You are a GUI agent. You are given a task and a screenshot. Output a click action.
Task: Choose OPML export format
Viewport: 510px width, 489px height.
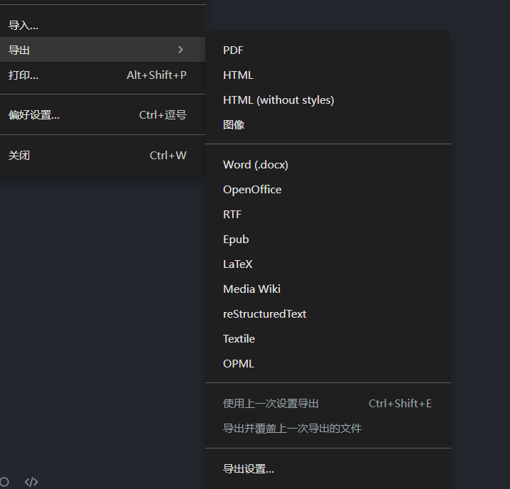(x=239, y=364)
